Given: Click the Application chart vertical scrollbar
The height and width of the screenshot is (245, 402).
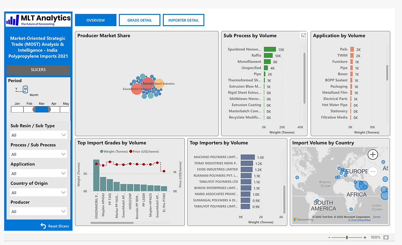Looking at the screenshot, I should point(387,73).
